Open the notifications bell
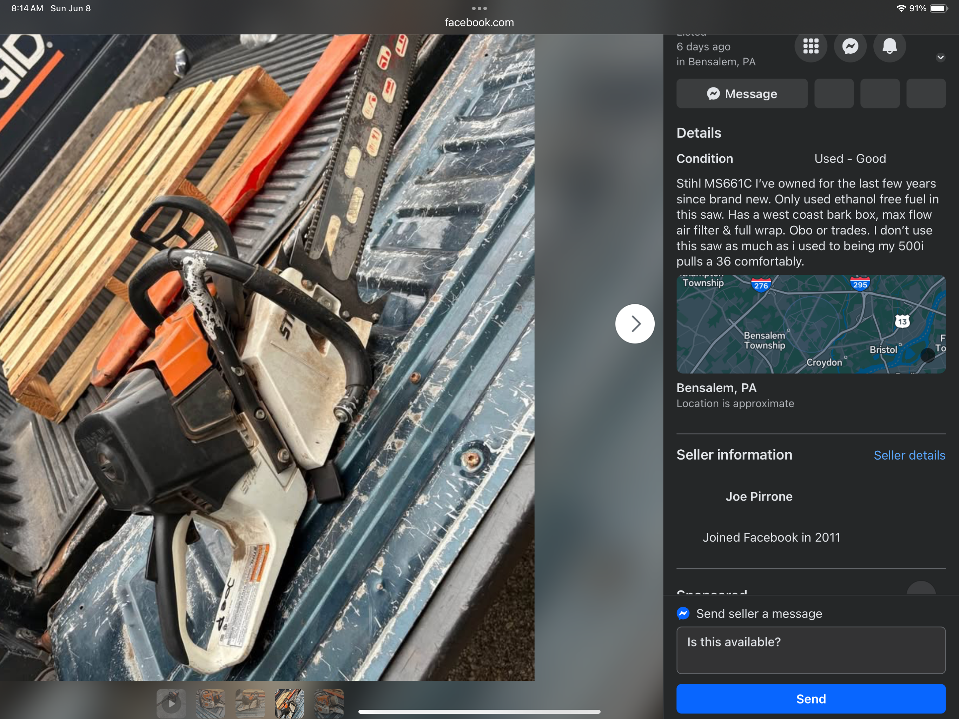Screen dimensions: 959x719 pyautogui.click(x=889, y=46)
